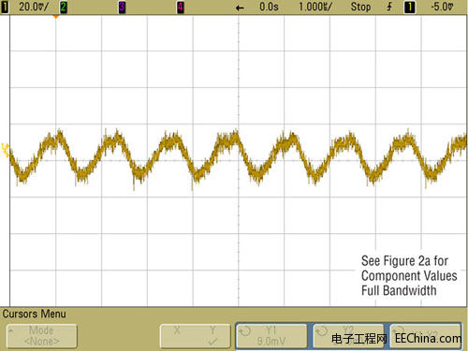This screenshot has width=468, height=351.
Task: Click the trigger source 1 indicator
Action: (410, 7)
